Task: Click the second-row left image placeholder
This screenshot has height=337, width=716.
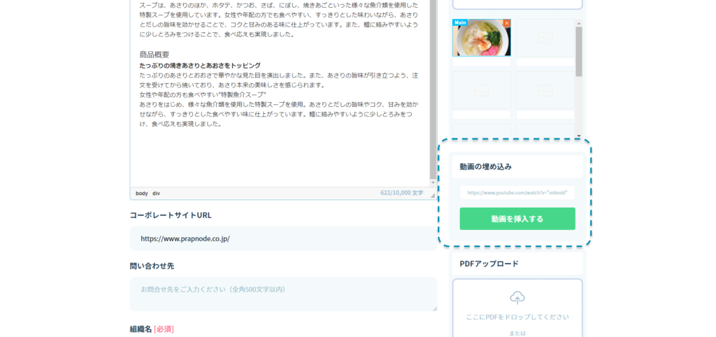Action: click(481, 89)
